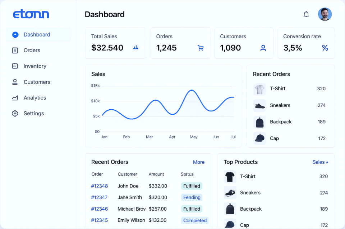Click Sneakers count 274 in upper Recent Orders

pos(321,105)
